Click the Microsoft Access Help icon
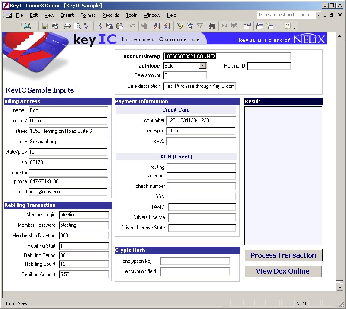 [287, 26]
